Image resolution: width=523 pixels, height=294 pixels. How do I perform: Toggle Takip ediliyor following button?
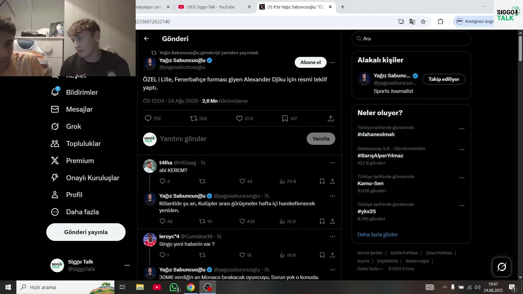pos(444,79)
